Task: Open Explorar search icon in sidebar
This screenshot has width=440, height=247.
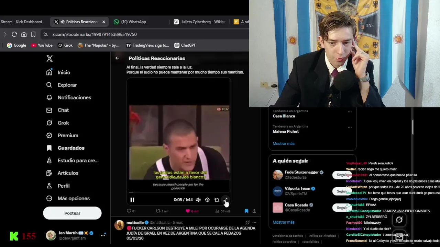Action: [49, 85]
